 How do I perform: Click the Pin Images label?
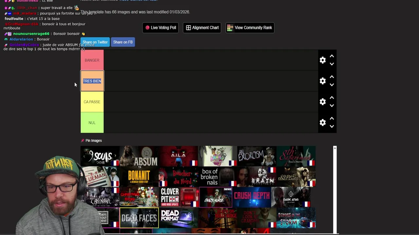point(94,141)
